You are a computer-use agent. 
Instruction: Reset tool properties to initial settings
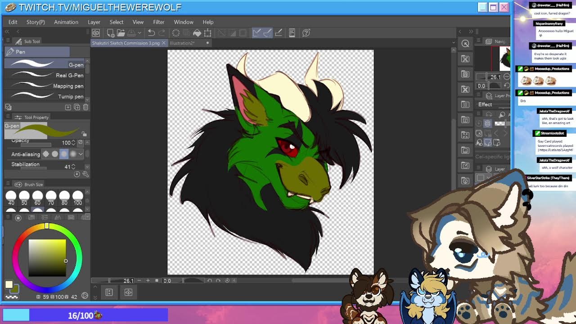pos(77,174)
